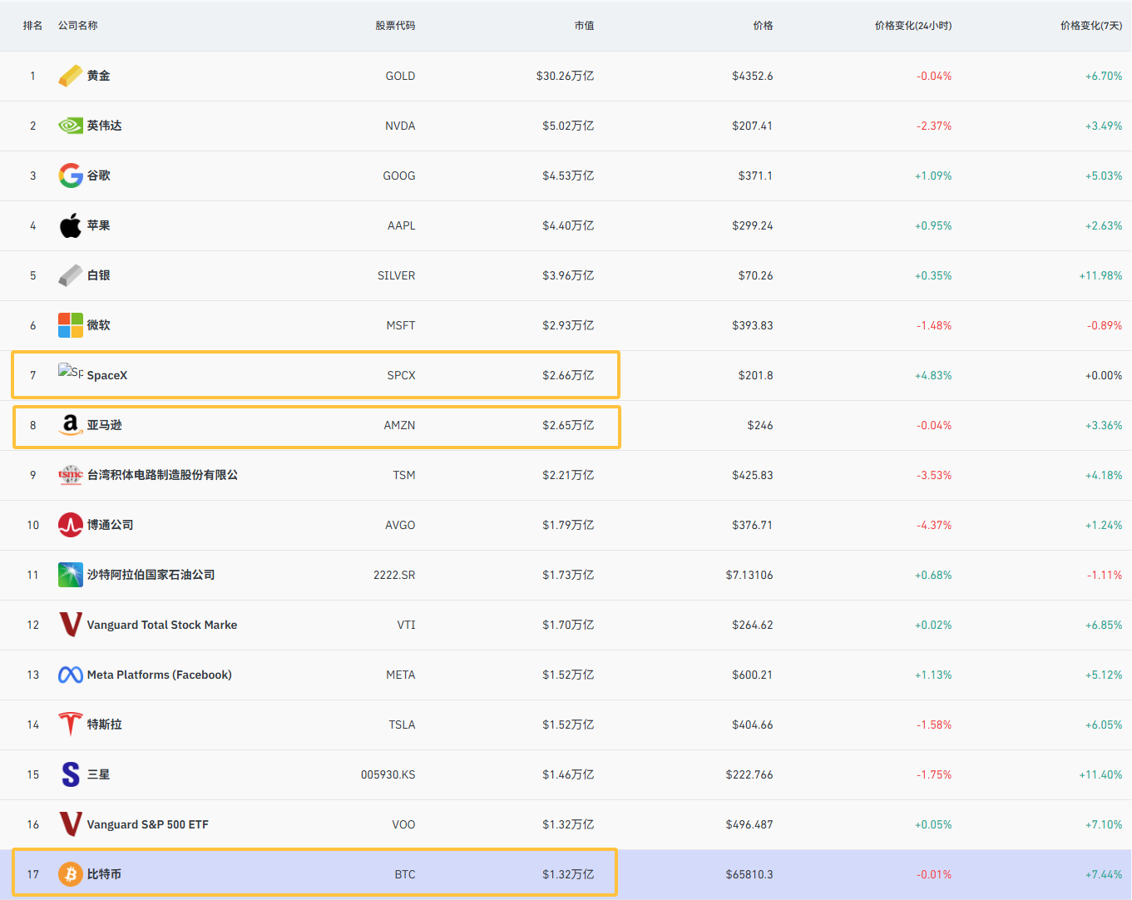Click the Microsoft logo icon
This screenshot has height=900, width=1132.
(x=71, y=325)
